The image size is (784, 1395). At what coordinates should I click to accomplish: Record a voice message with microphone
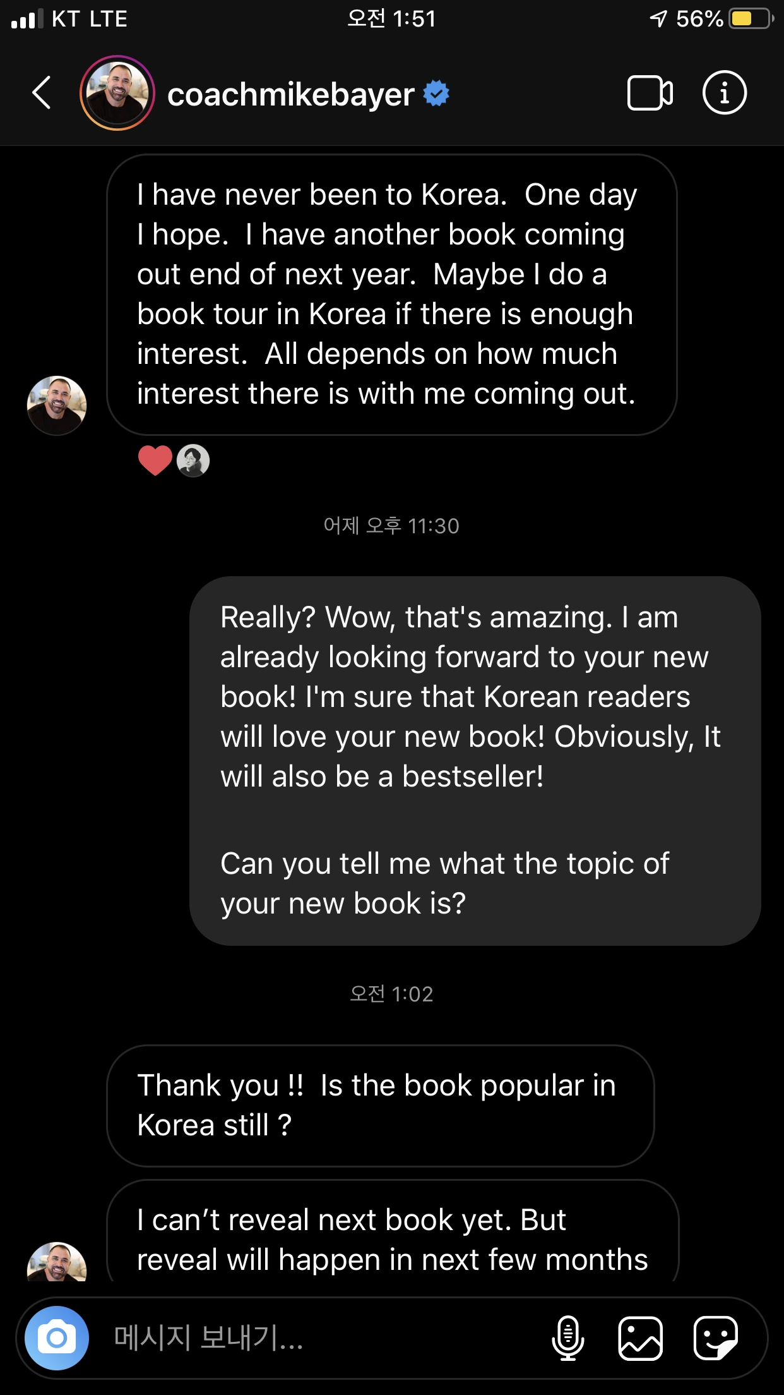tap(567, 1338)
